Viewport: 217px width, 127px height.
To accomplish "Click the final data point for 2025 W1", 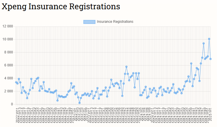I will click(x=210, y=59).
